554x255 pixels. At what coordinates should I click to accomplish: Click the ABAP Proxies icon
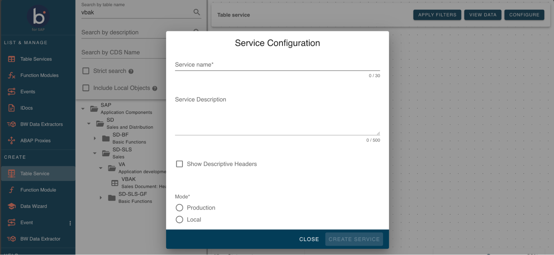[x=11, y=140]
